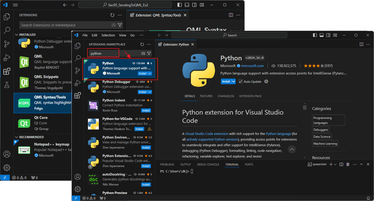Image resolution: width=374 pixels, height=201 pixels.
Task: Toggle primary side bar in the front window
Action: click(315, 35)
